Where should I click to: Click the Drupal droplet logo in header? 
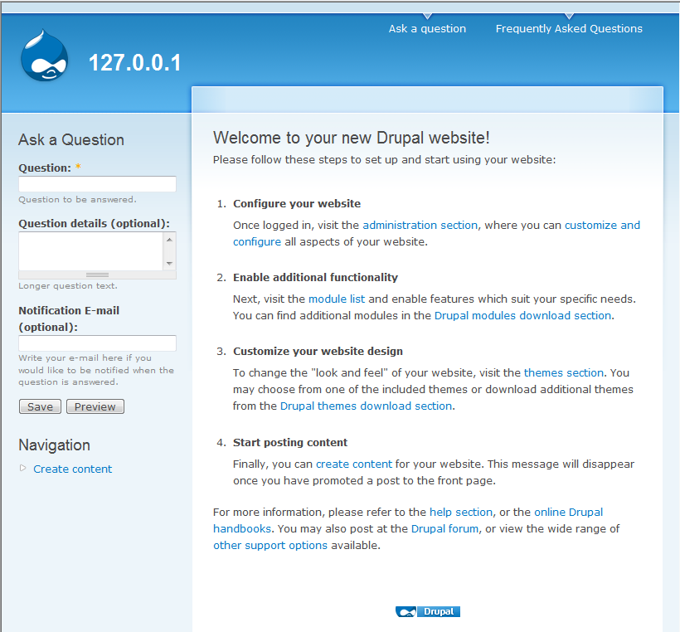[x=45, y=56]
